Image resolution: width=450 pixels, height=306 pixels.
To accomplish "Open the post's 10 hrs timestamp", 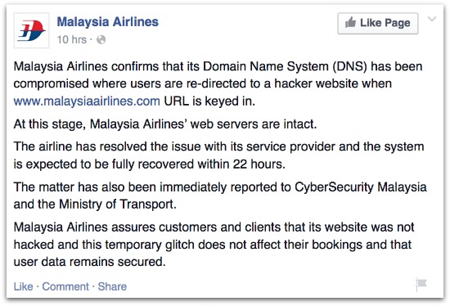I will 71,39.
